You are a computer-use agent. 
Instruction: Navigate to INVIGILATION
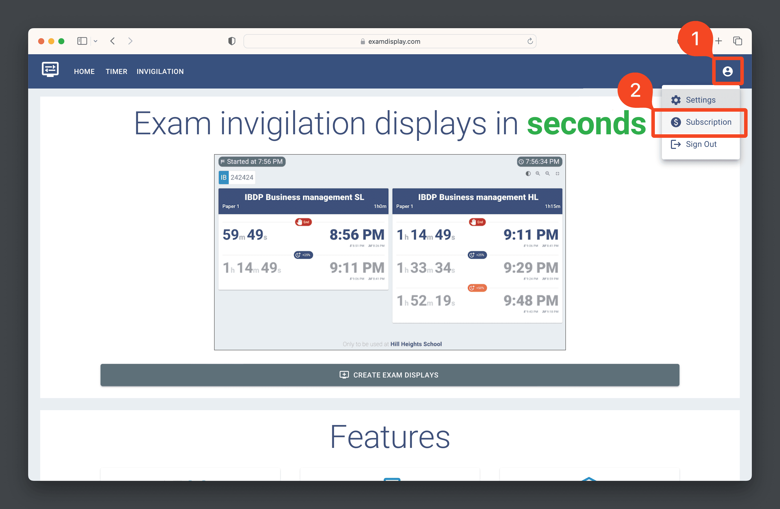[x=160, y=71]
